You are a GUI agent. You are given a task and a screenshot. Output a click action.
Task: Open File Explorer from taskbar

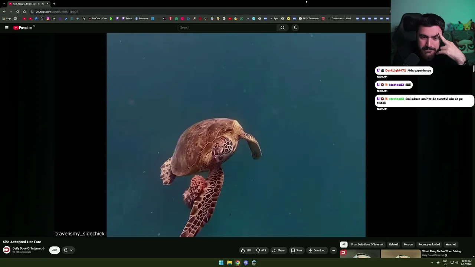pyautogui.click(x=229, y=263)
